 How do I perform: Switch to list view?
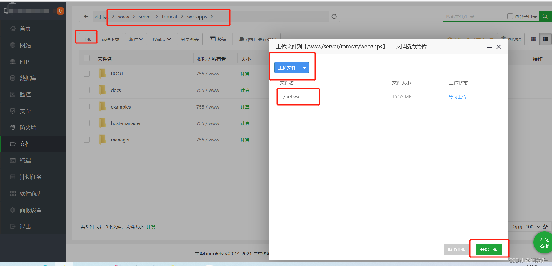(x=546, y=39)
